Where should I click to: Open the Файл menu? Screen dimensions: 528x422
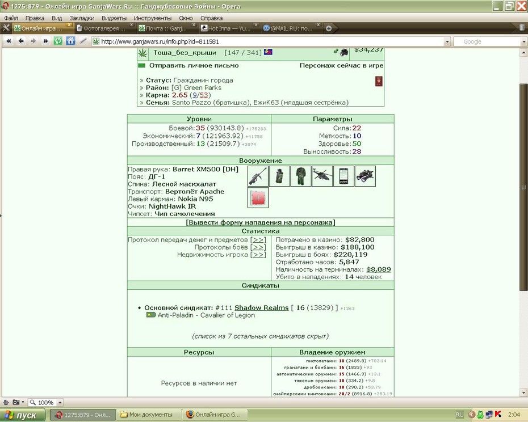pyautogui.click(x=11, y=18)
